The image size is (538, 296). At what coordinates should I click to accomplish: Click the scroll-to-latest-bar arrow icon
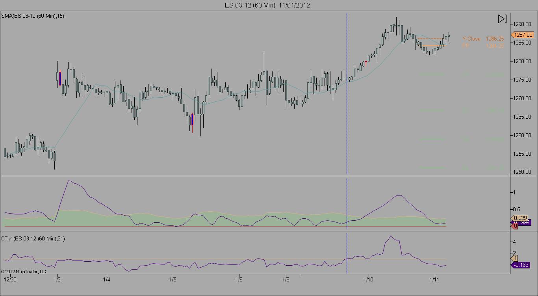pos(502,19)
